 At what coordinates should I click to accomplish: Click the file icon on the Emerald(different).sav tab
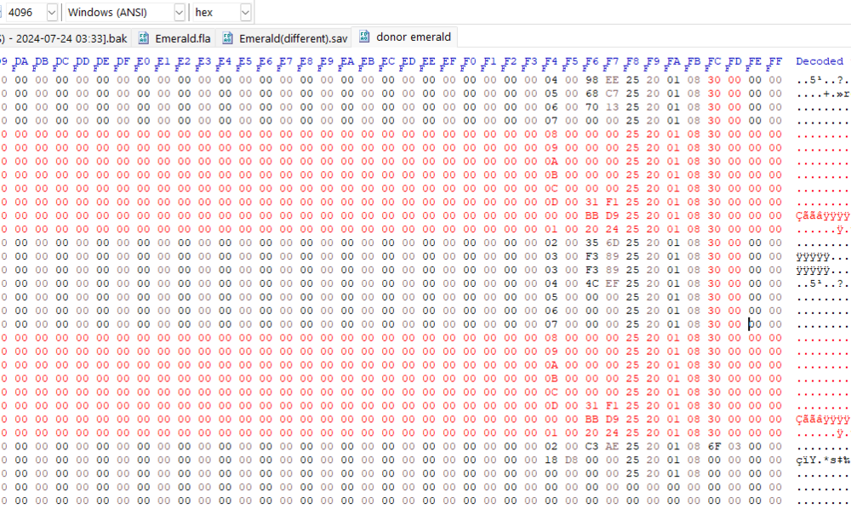pos(227,38)
